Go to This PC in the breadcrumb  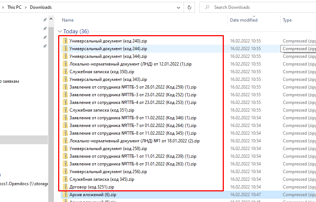coord(14,7)
